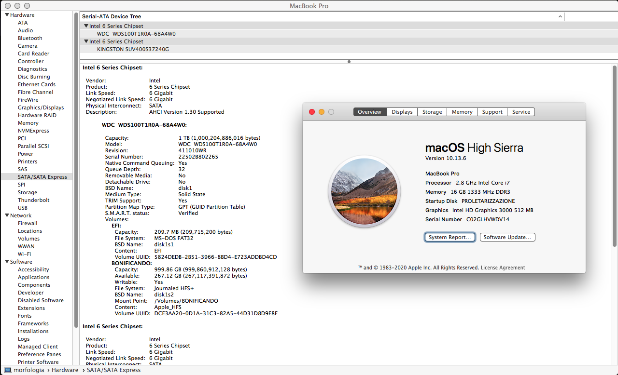Click the serial number 22502B802265 value

(x=198, y=157)
